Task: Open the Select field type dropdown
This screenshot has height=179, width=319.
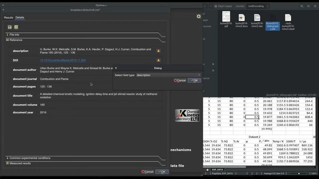Action: tap(168, 75)
